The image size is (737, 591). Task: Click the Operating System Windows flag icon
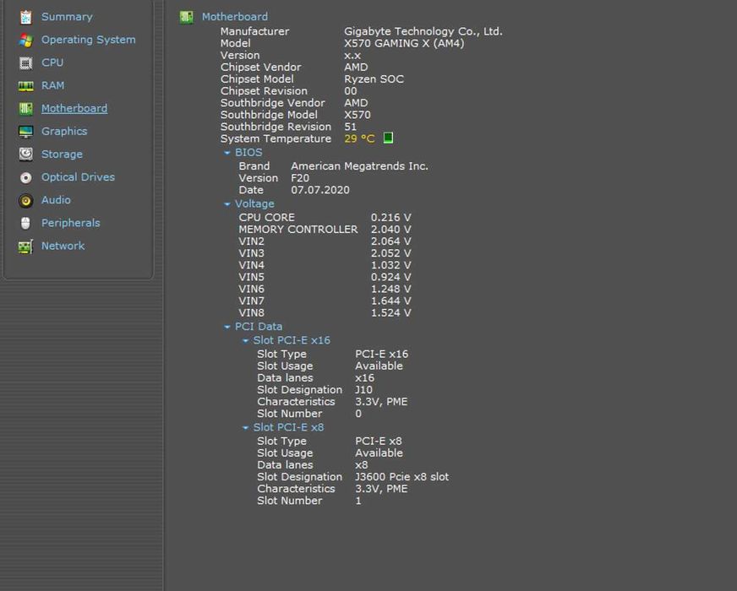coord(26,41)
